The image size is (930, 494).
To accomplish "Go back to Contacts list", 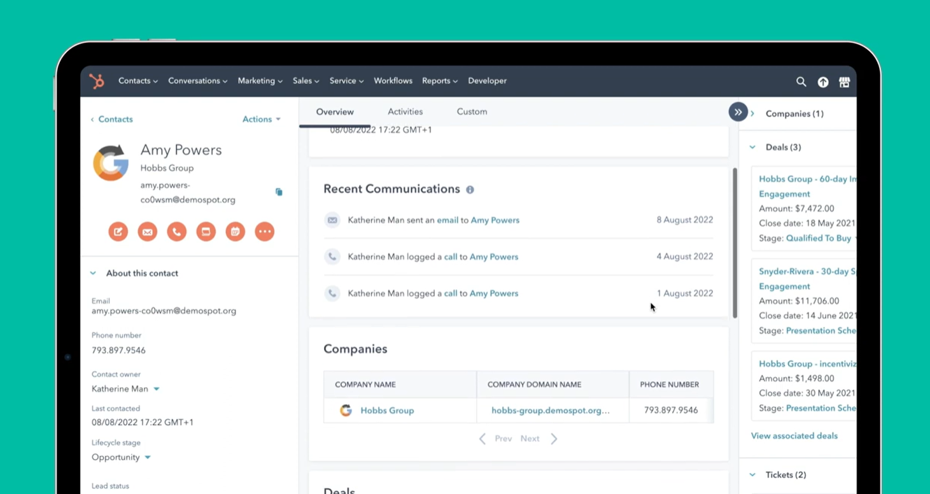I will pos(111,119).
